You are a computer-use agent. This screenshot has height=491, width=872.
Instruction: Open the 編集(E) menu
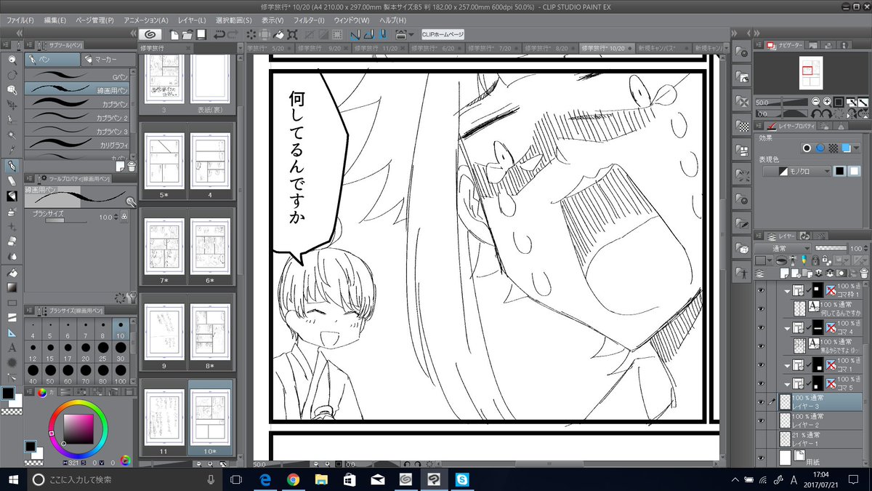[x=54, y=20]
